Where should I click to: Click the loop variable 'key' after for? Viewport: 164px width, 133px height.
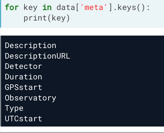(31, 8)
